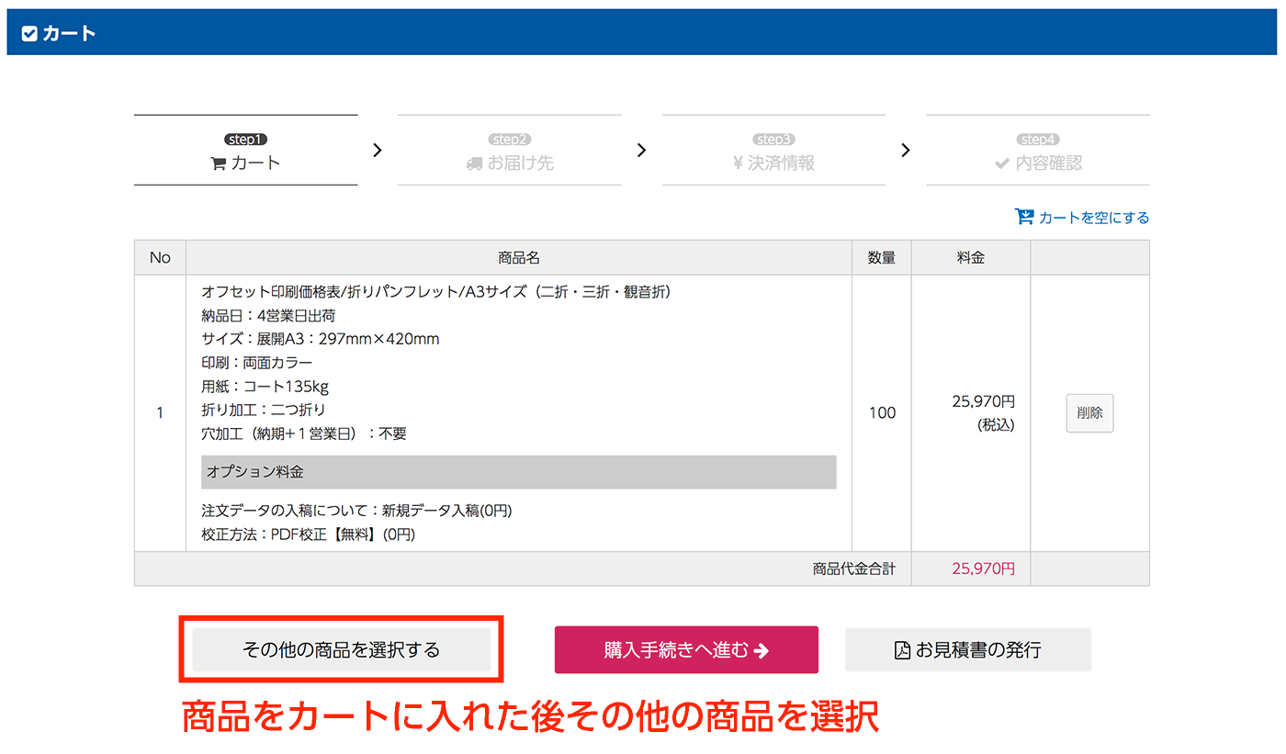Click the chevron between step3 and step4

pos(905,150)
